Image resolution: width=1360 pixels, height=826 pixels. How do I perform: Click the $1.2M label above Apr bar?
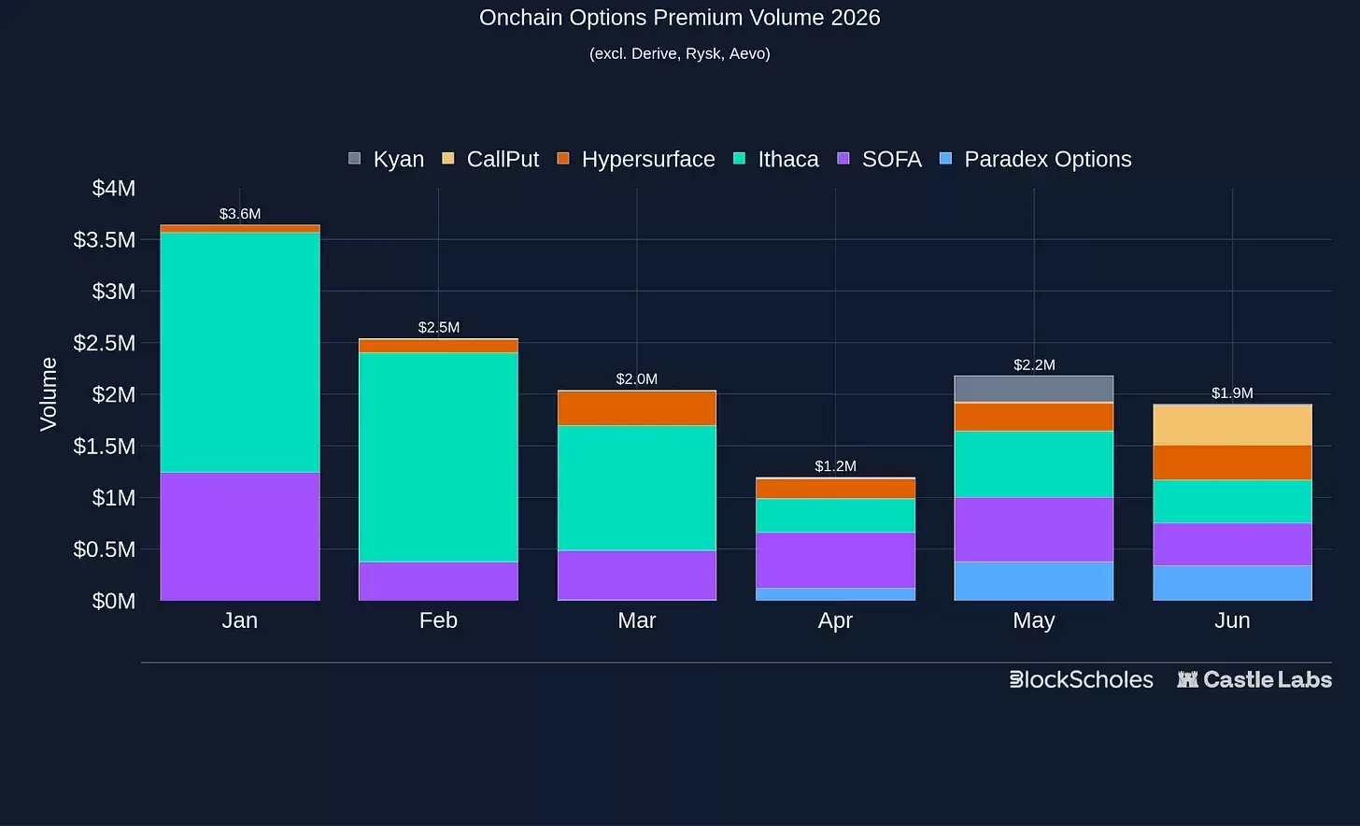(835, 466)
